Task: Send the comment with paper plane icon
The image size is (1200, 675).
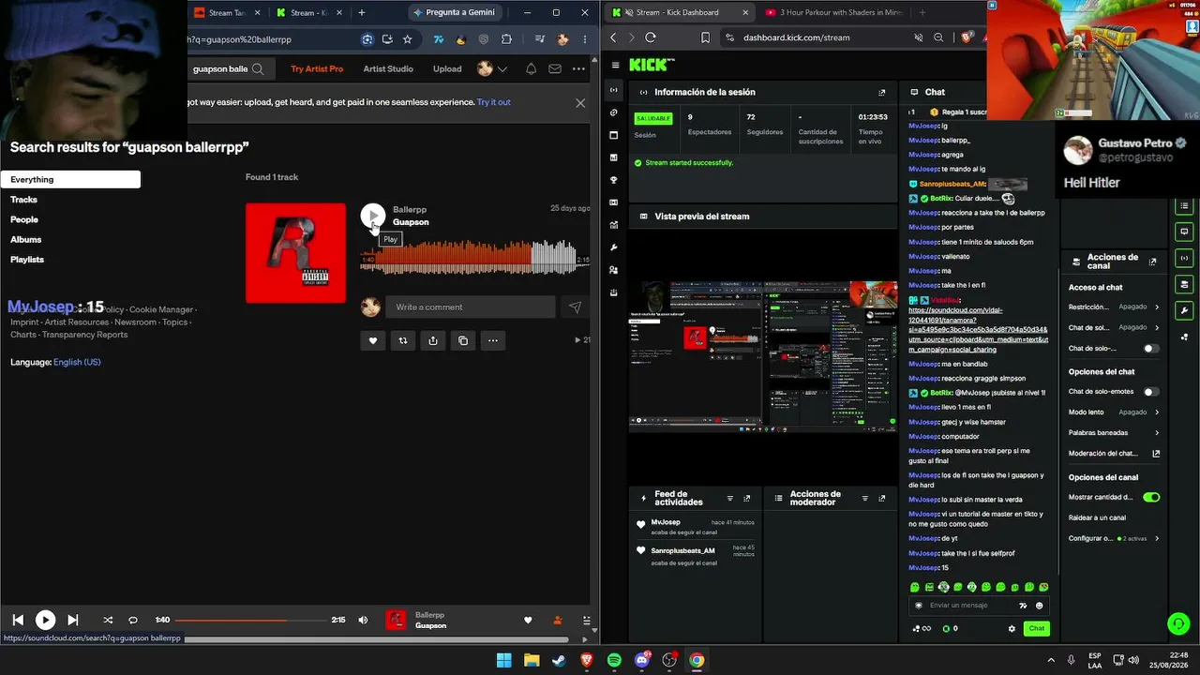Action: coord(575,307)
